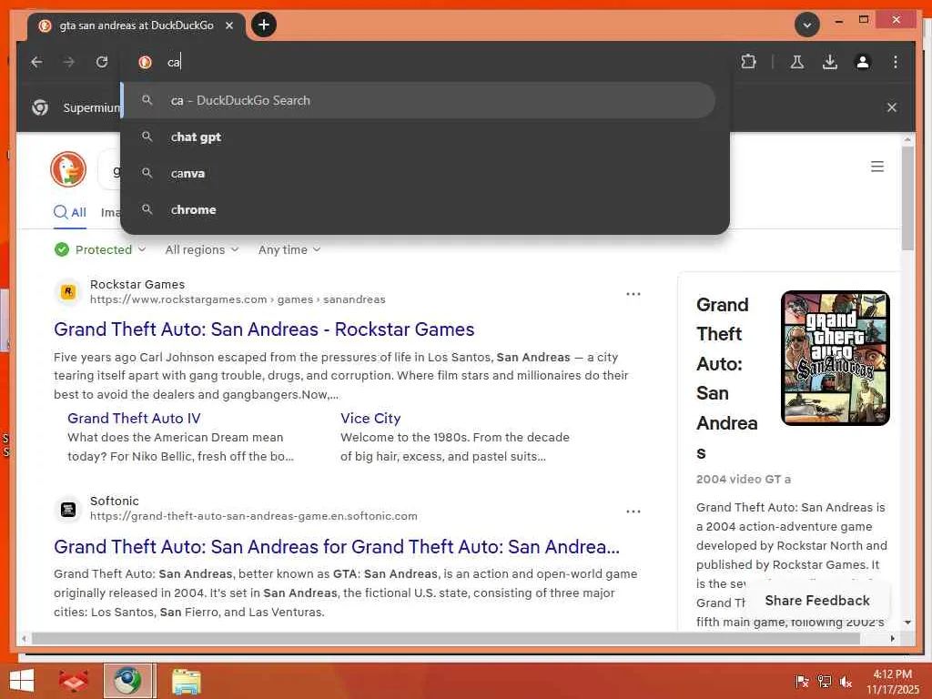
Task: Click the DuckDuckGo duck logo on the page
Action: pyautogui.click(x=68, y=168)
